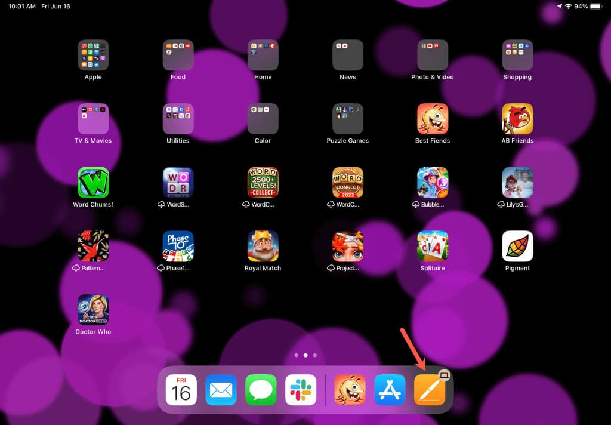
Task: Open the Project... app
Action: coord(348,246)
